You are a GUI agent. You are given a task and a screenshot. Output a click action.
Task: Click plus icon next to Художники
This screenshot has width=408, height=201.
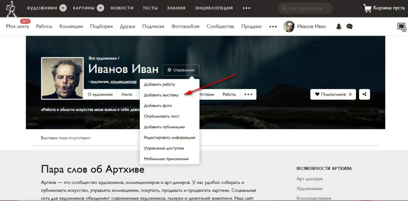(63, 8)
